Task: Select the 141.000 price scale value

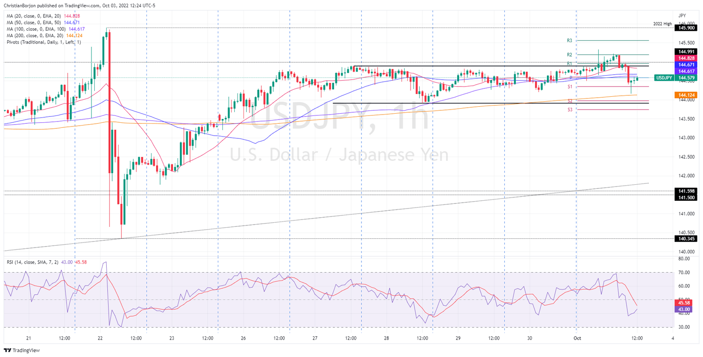Action: pos(687,214)
